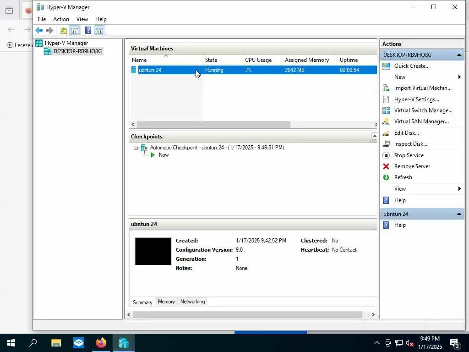
Task: Click the Import Virtual Machine icon
Action: click(386, 88)
